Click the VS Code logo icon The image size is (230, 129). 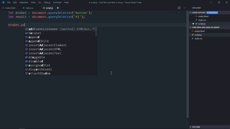(x=3, y=3)
